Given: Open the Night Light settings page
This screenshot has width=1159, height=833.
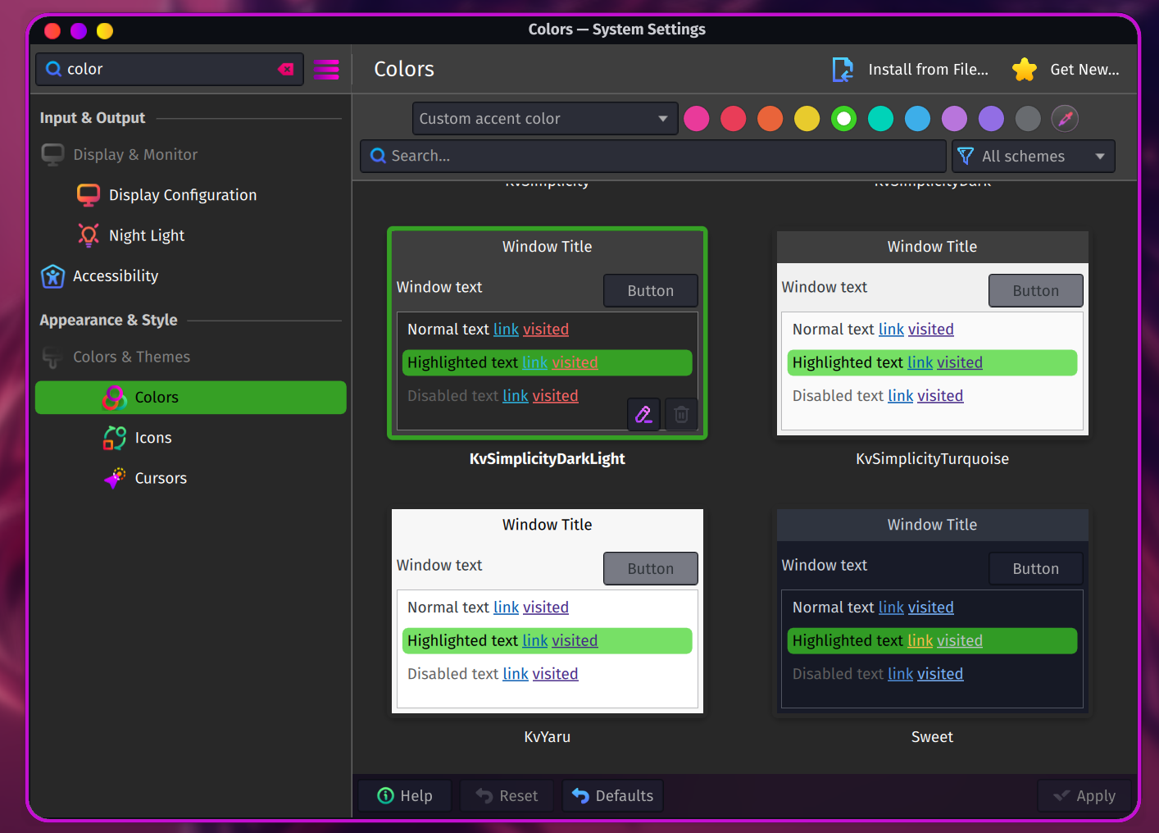Looking at the screenshot, I should point(147,236).
